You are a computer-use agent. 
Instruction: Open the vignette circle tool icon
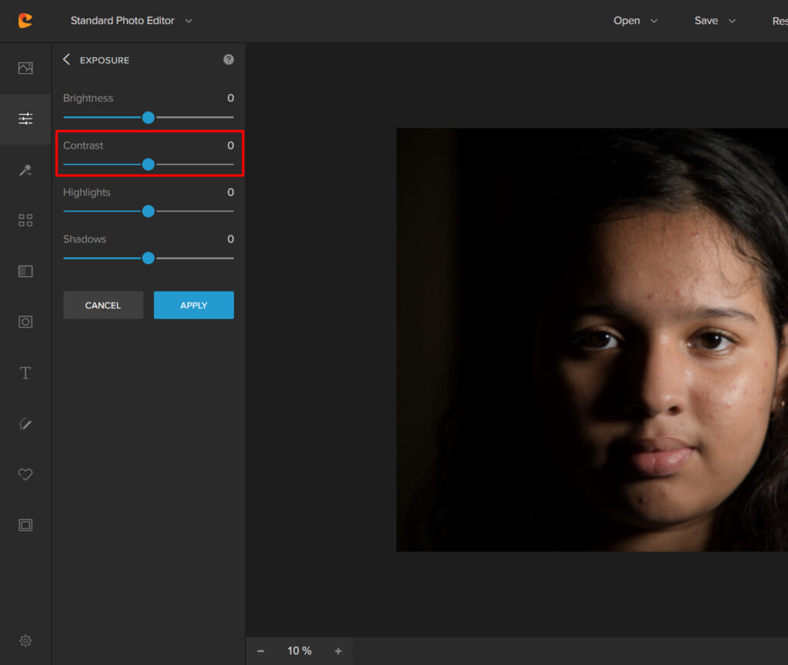pos(25,322)
